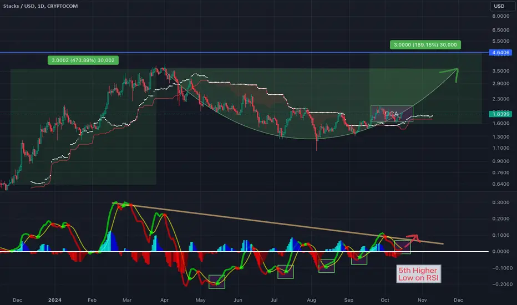This screenshot has width=517, height=305.
Task: Click the Nov label on time axis
Action: tap(422, 299)
